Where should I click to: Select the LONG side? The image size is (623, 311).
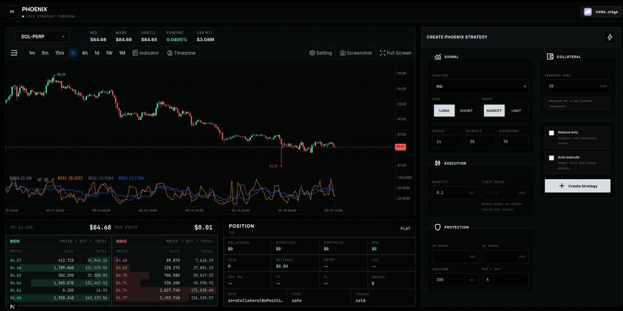point(444,111)
